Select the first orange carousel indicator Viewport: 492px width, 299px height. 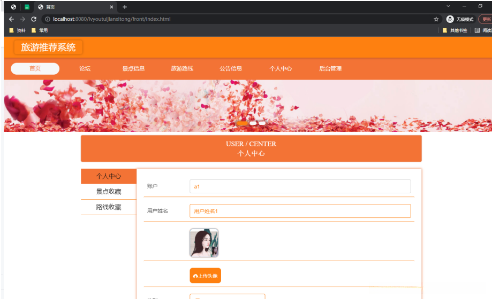[242, 123]
